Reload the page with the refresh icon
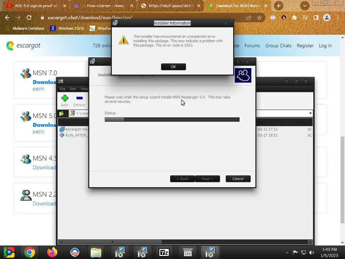This screenshot has height=259, width=345. tap(29, 18)
